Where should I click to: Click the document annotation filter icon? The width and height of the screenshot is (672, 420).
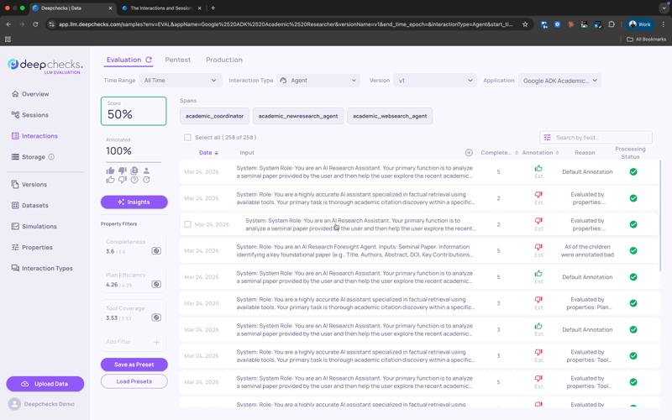(134, 171)
